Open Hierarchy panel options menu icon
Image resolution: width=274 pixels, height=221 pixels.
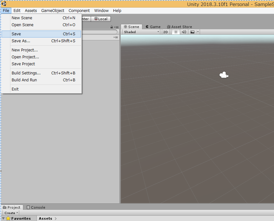[117, 27]
